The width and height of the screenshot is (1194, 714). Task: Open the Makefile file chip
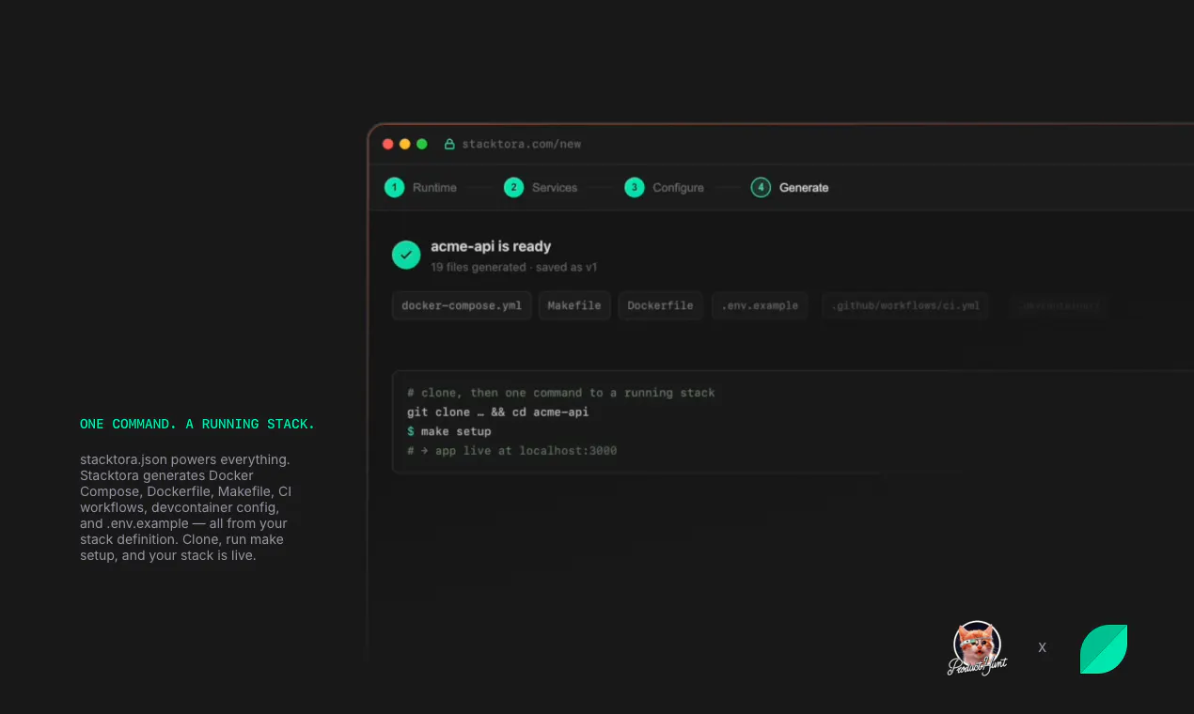[574, 305]
